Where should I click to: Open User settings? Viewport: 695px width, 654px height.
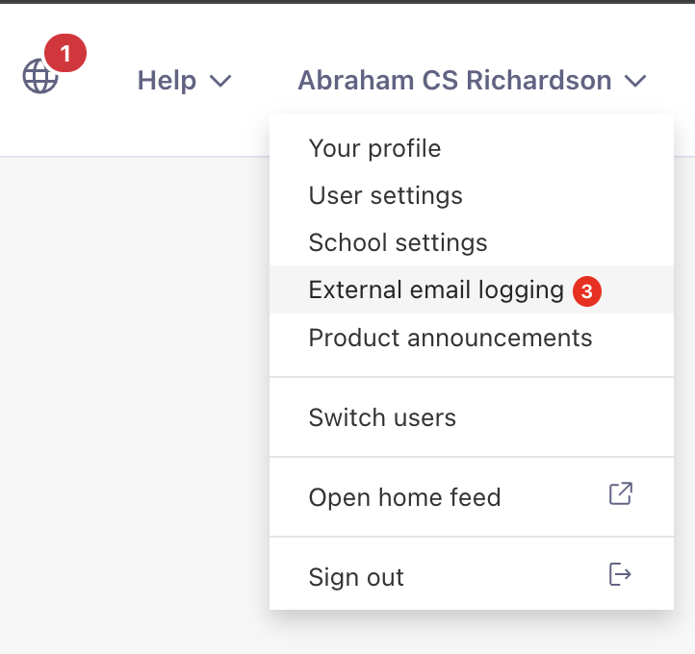pos(386,195)
